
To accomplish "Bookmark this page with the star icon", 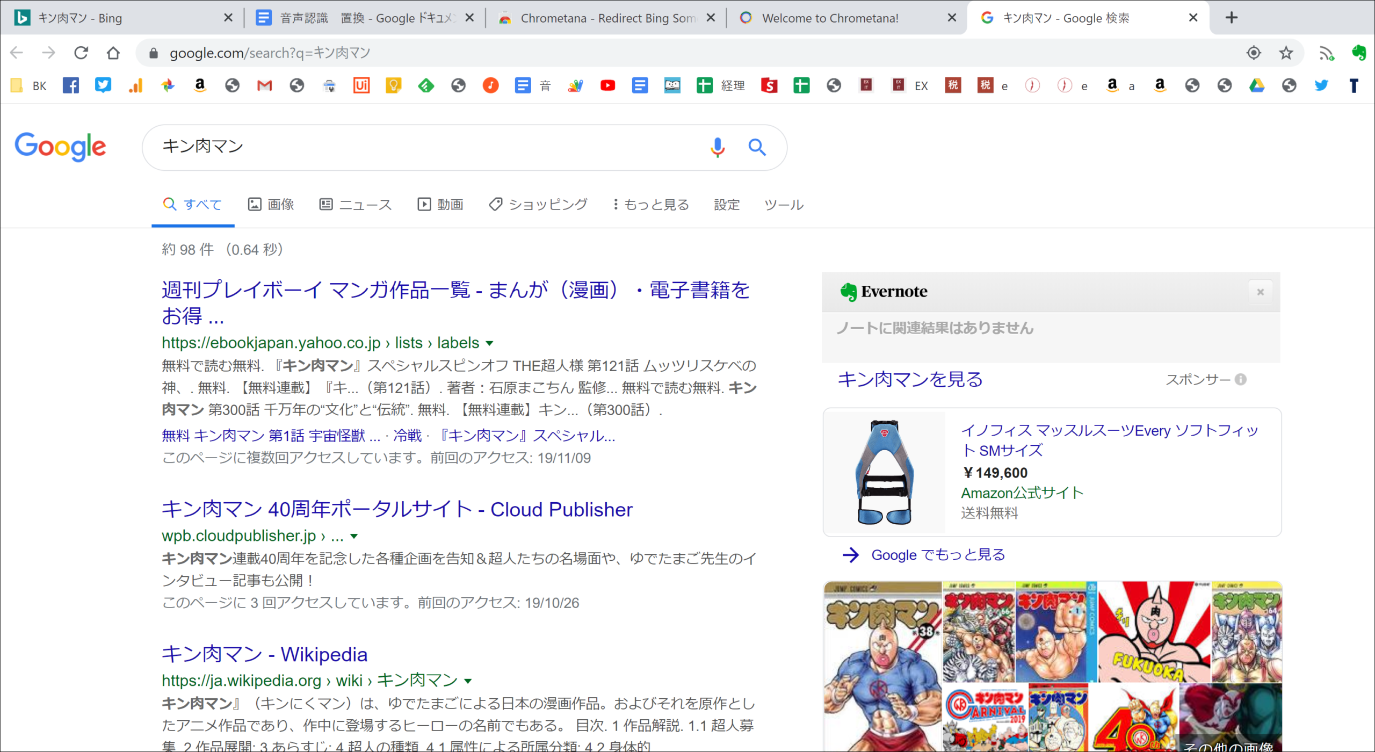I will 1286,53.
